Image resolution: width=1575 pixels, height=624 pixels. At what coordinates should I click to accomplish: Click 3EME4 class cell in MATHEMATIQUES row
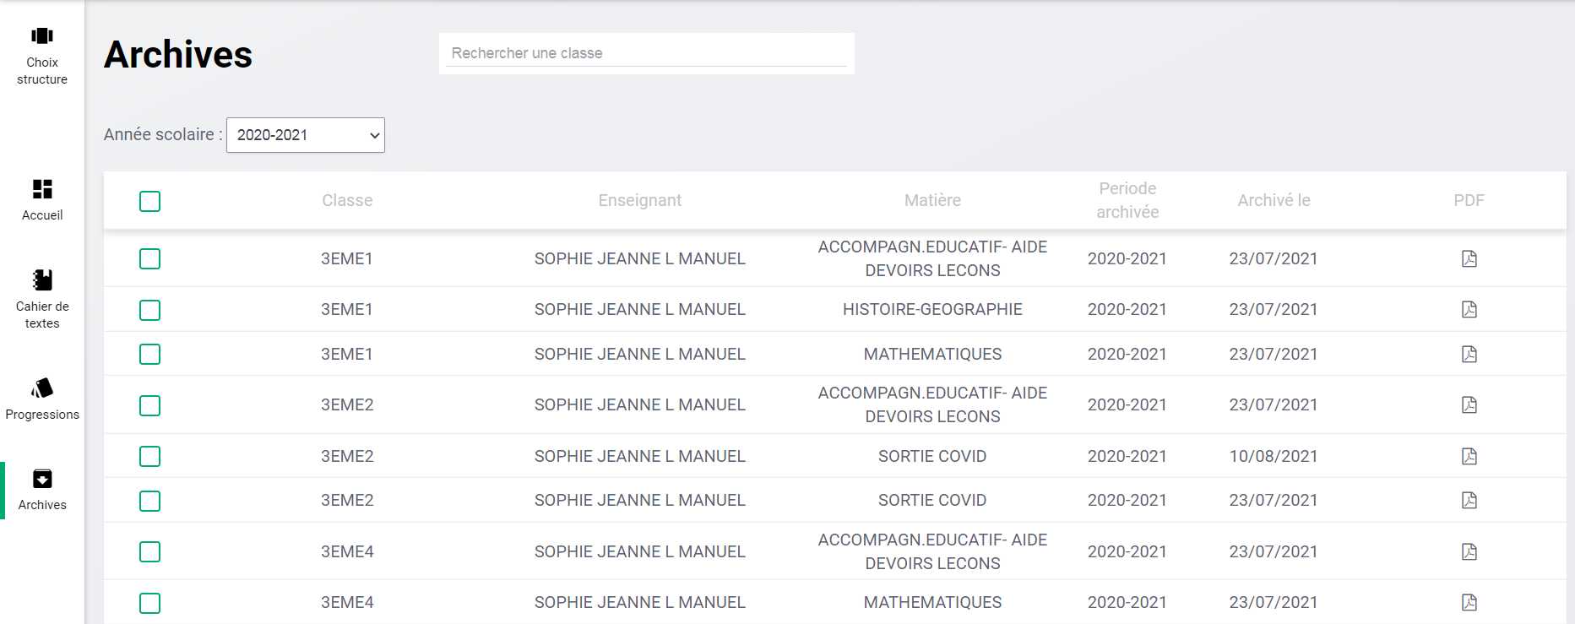click(x=347, y=602)
